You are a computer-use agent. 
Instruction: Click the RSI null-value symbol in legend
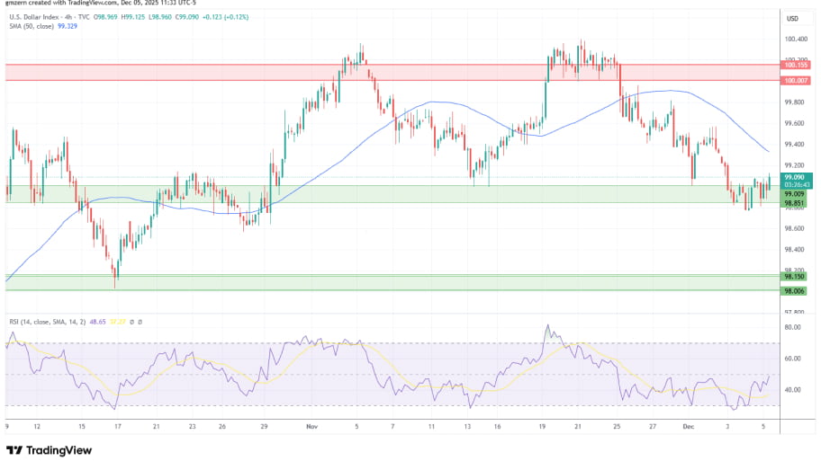[132, 321]
